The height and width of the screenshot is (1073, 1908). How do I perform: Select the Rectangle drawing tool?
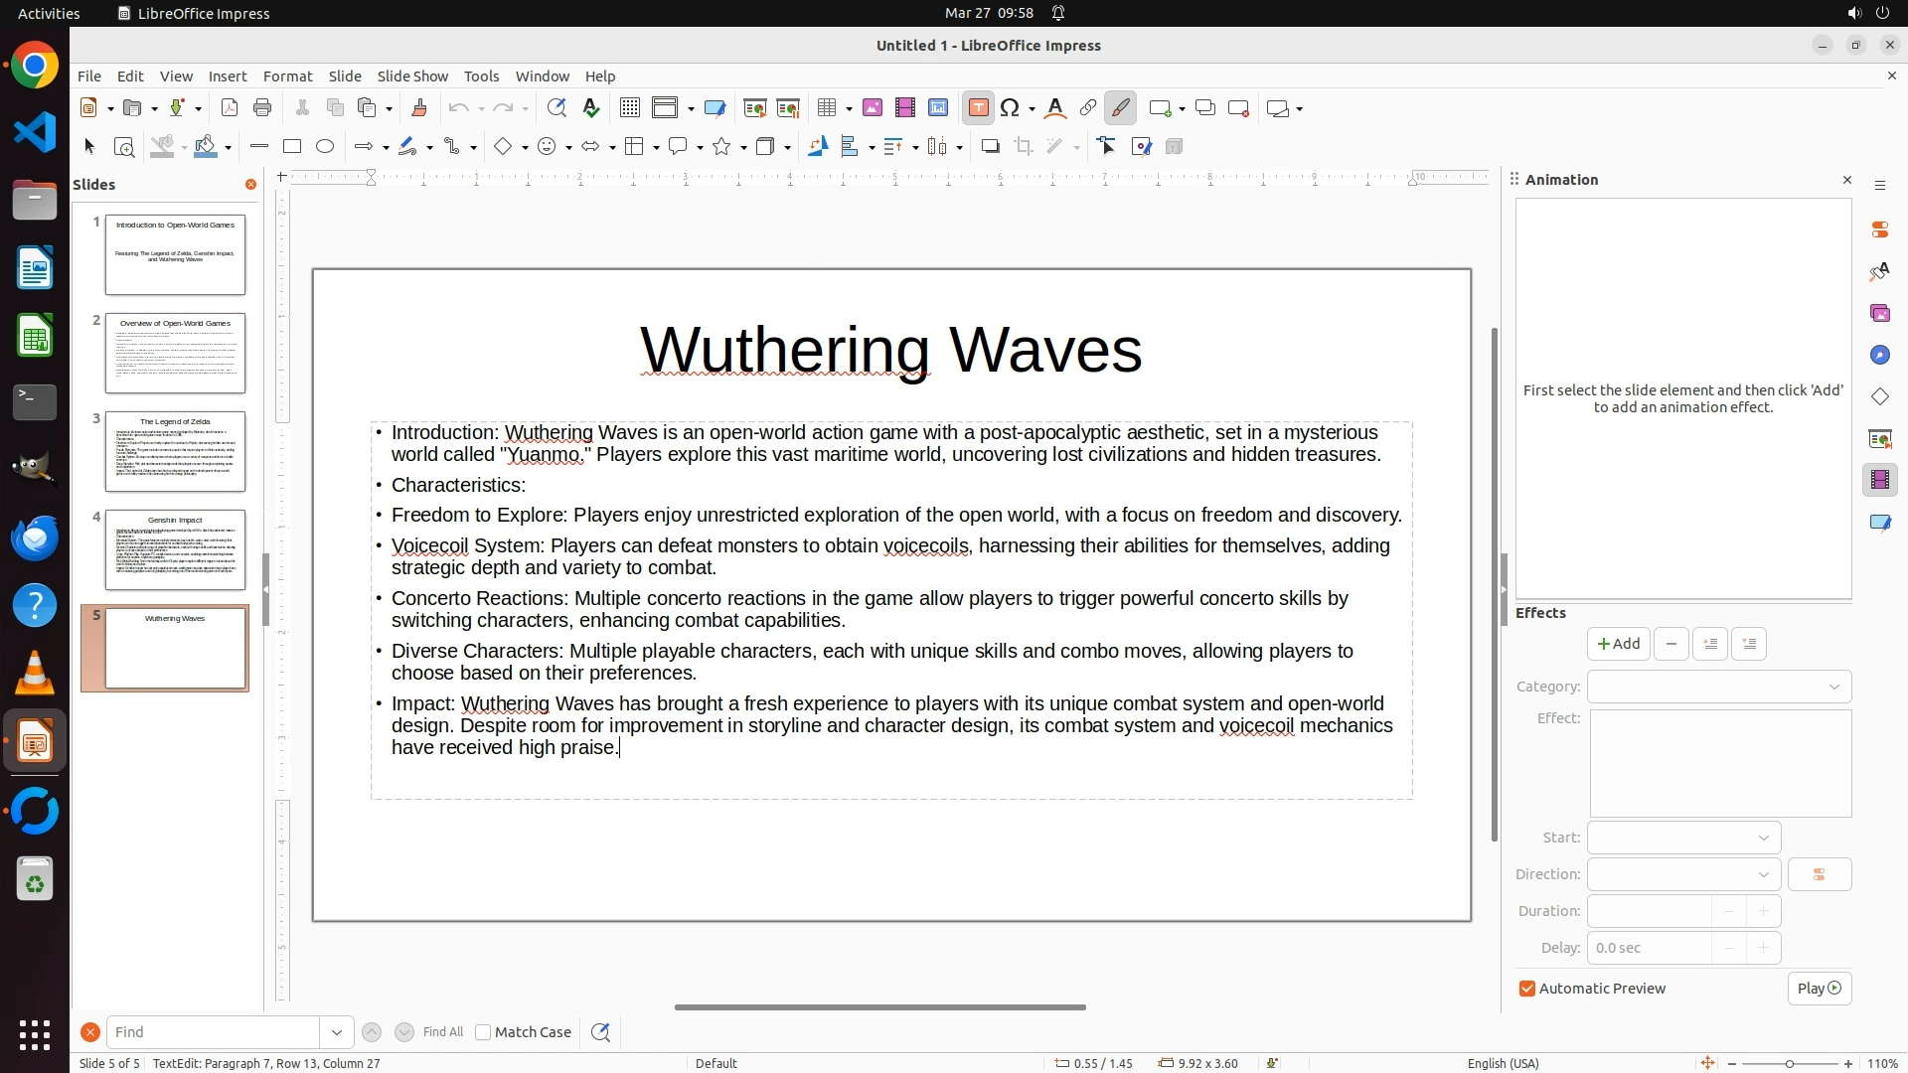292,147
